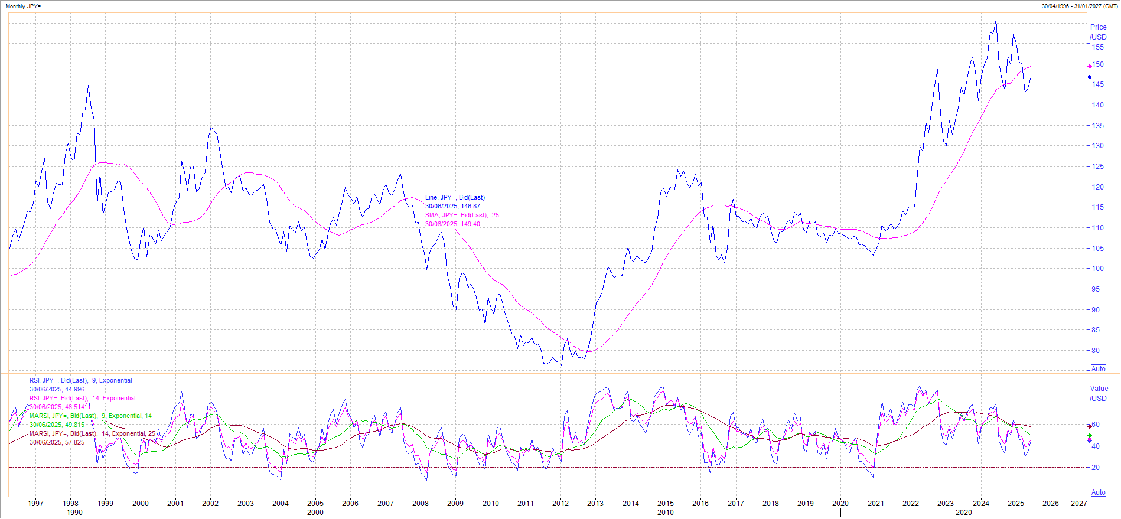Click the 40 label on the RSI value axis
Viewport: 1121px width, 519px height.
tap(1096, 446)
